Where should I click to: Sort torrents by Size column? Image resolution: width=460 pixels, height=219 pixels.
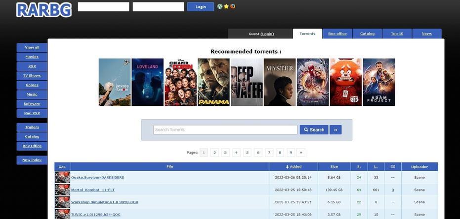point(334,167)
